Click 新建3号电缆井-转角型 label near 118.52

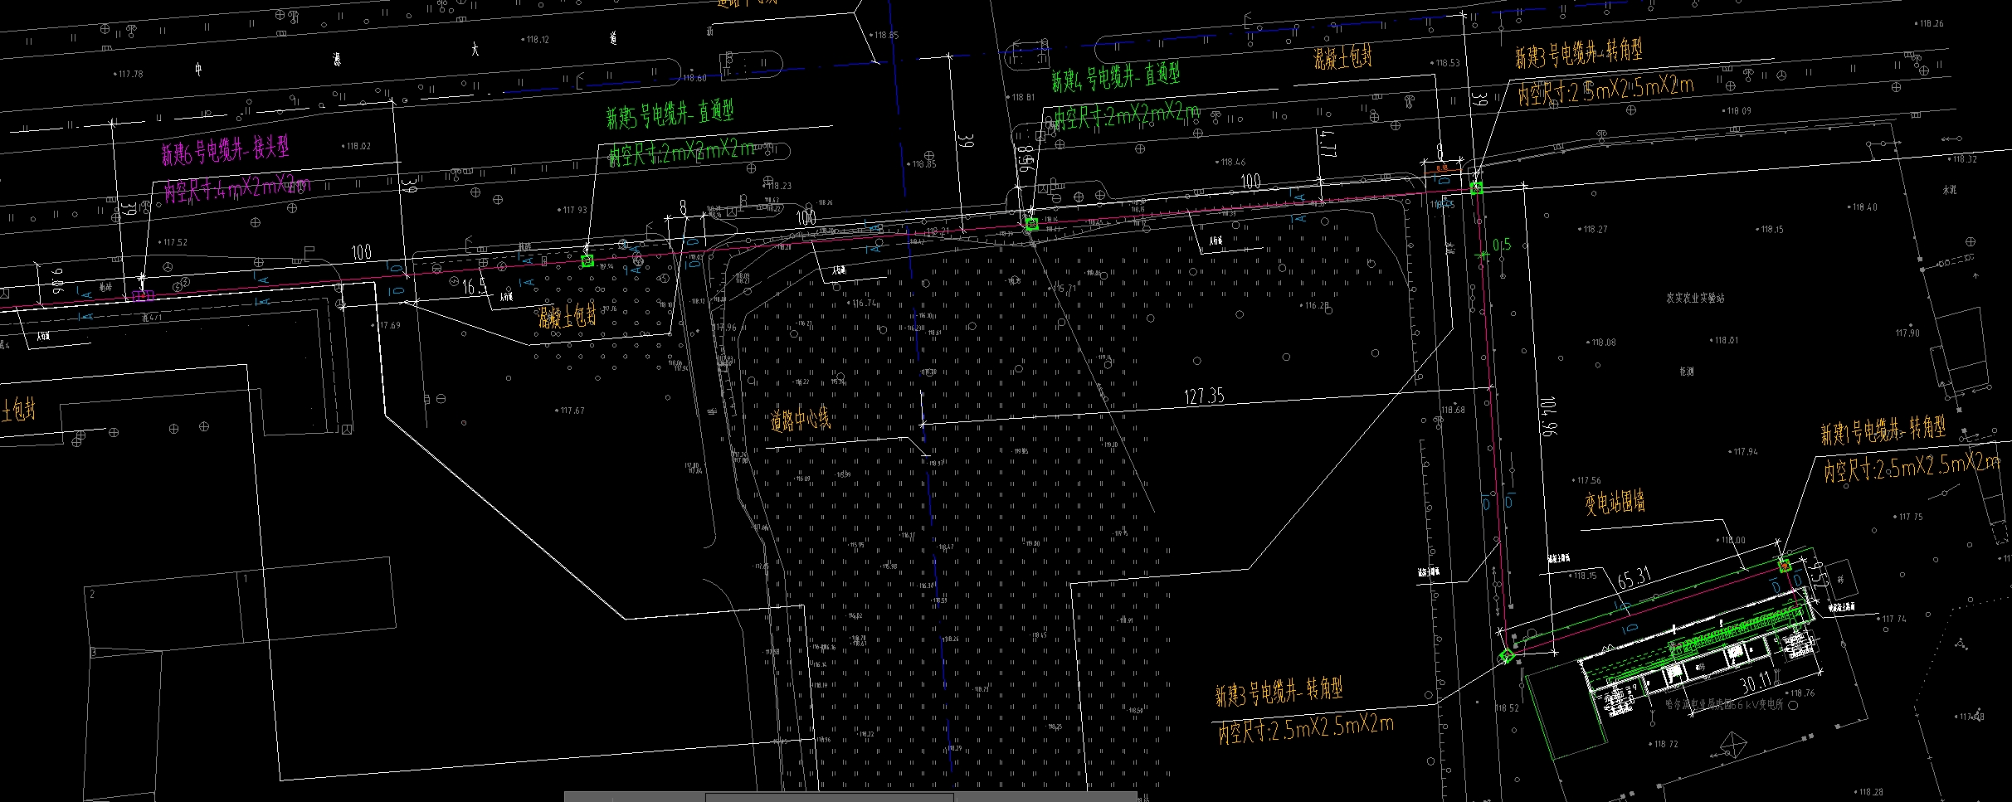click(x=1279, y=692)
